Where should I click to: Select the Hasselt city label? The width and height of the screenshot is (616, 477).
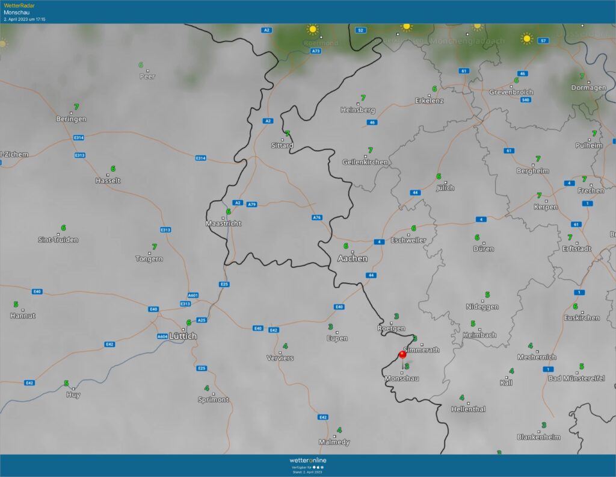pos(108,181)
